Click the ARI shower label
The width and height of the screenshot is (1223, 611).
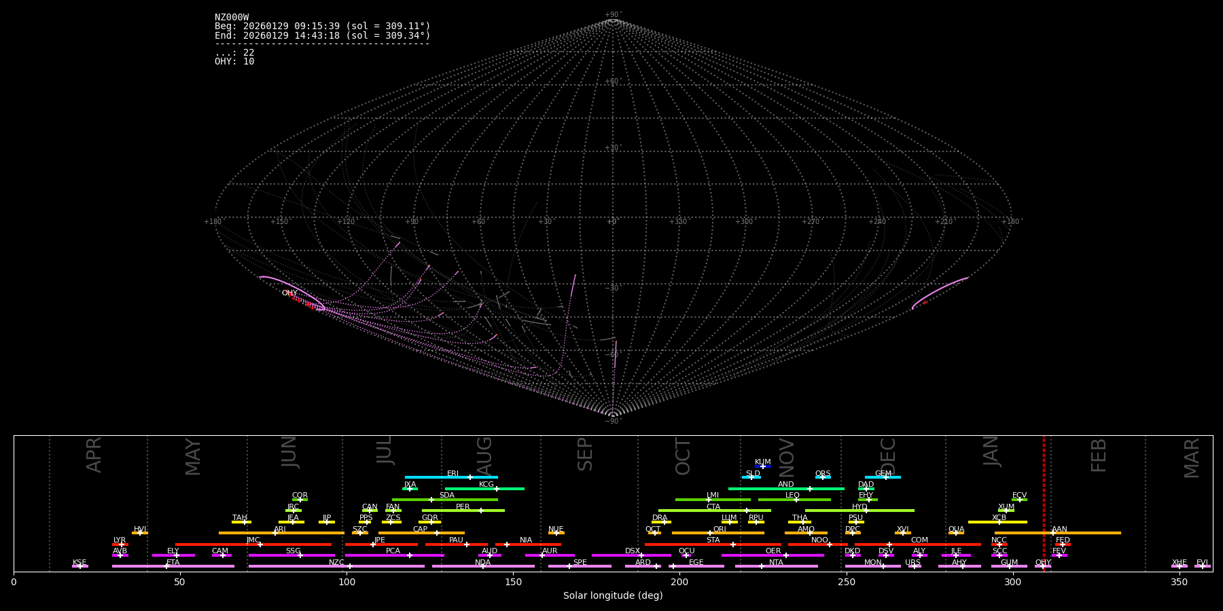(x=280, y=530)
